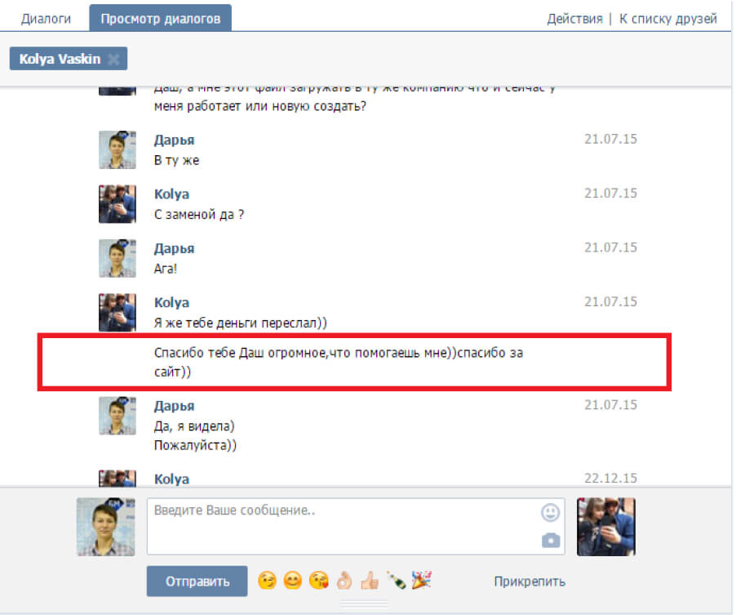
Task: Open the Прикрепить attachment menu
Action: point(529,582)
